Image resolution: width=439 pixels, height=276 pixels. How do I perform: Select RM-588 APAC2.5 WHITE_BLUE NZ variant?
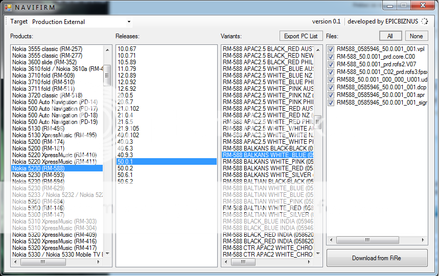(268, 76)
